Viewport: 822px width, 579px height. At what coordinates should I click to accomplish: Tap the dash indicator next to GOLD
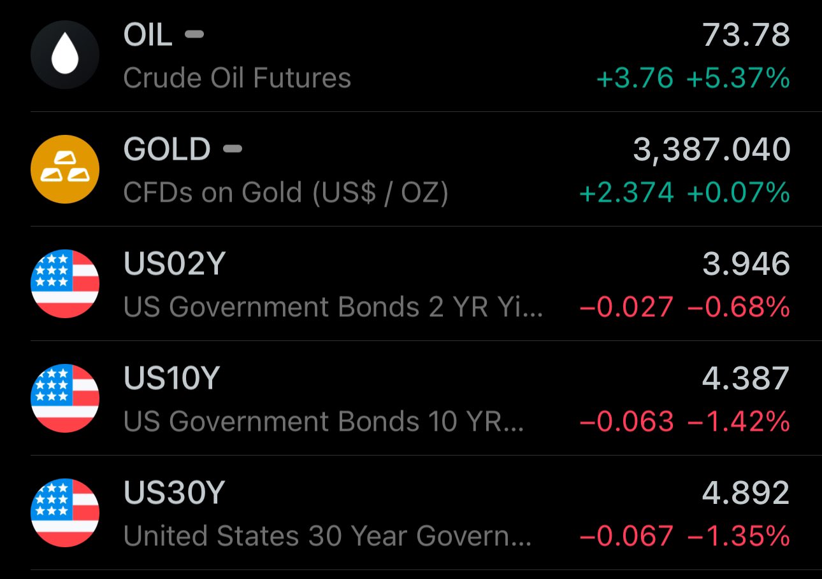[233, 149]
